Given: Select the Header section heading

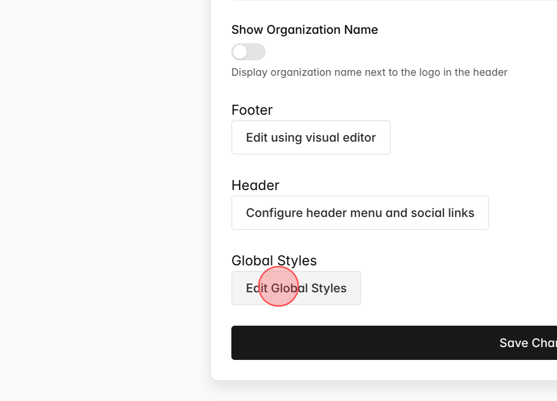Looking at the screenshot, I should (255, 185).
